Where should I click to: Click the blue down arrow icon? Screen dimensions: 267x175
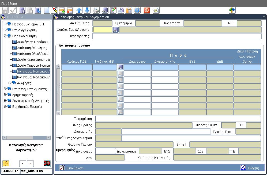pyautogui.click(x=87, y=10)
